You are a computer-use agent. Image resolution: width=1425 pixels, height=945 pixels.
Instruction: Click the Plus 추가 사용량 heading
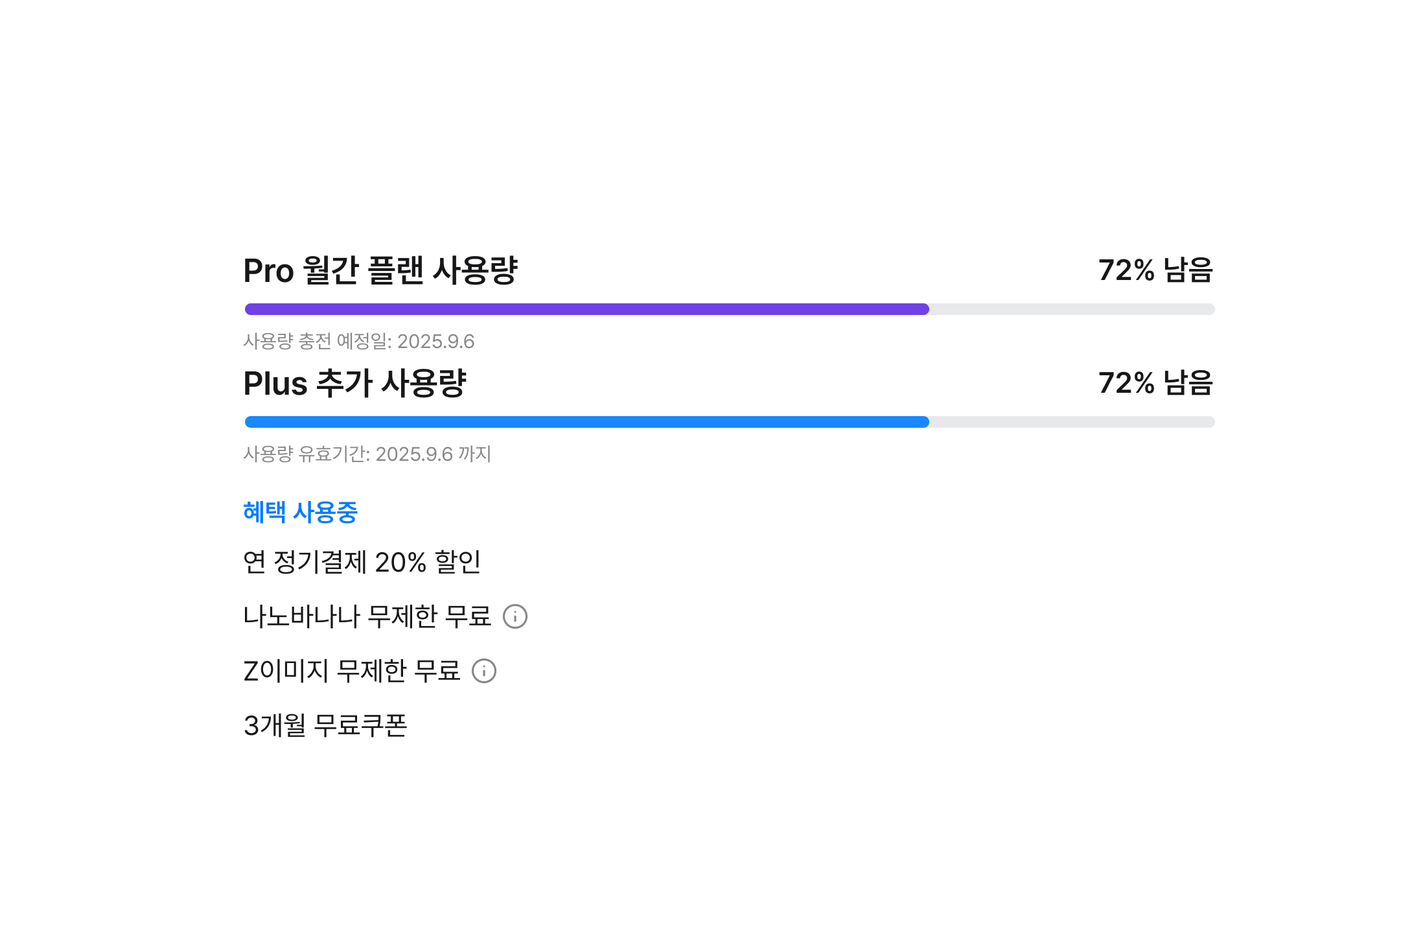354,383
